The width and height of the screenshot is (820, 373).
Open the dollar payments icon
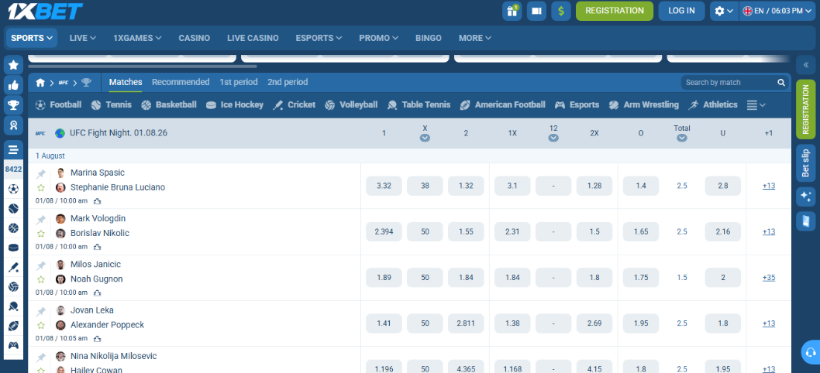coord(561,11)
